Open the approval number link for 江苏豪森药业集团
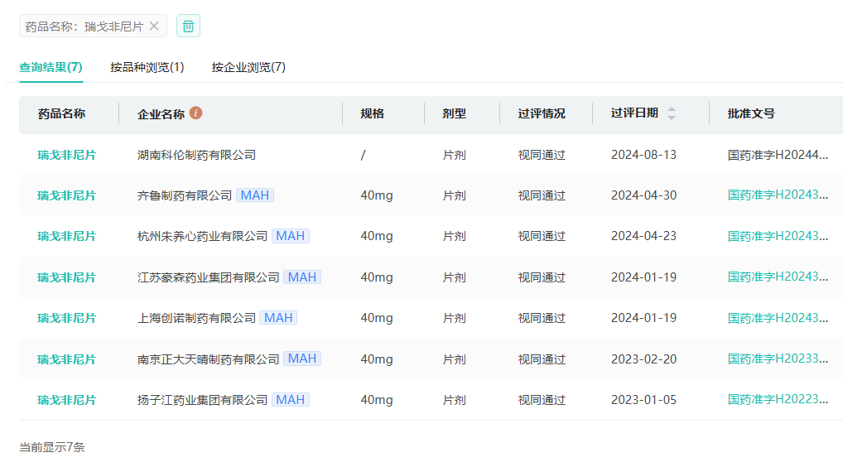Viewport: 843px width, 467px height. [778, 277]
